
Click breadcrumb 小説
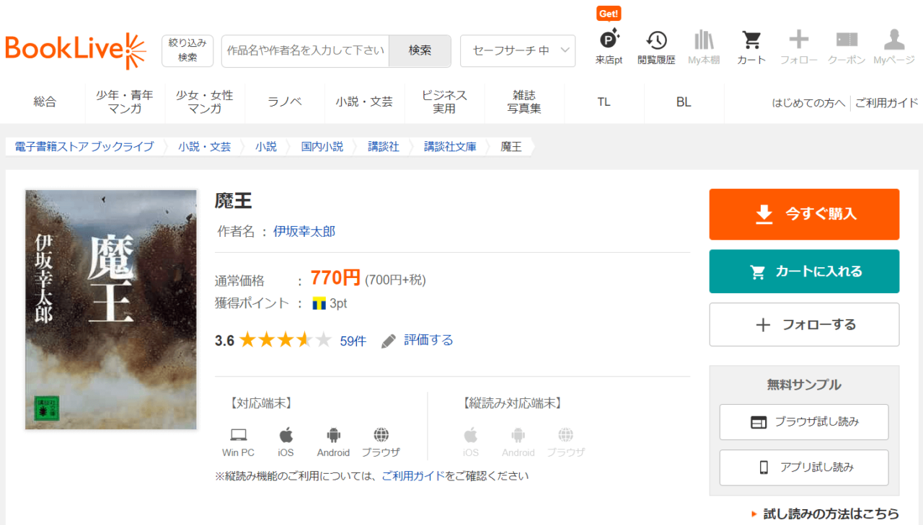[266, 147]
